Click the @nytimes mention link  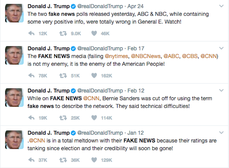pyautogui.click(x=116, y=56)
